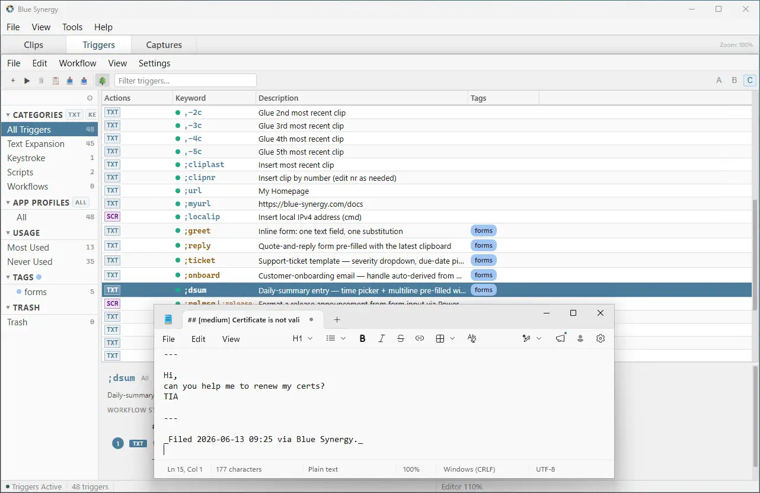Image resolution: width=760 pixels, height=493 pixels.
Task: Select the A layout button at top right
Action: pos(719,81)
